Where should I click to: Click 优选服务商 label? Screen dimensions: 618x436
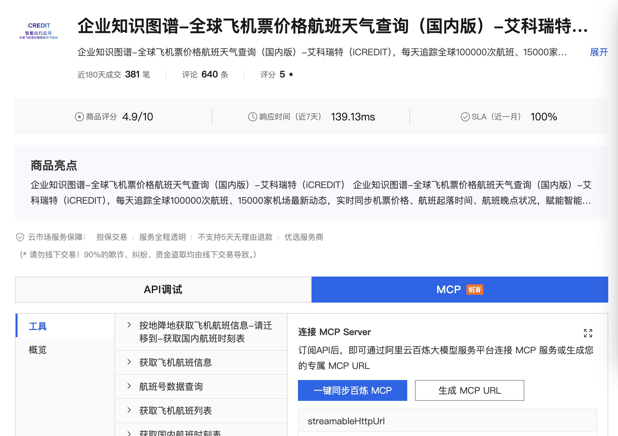304,237
